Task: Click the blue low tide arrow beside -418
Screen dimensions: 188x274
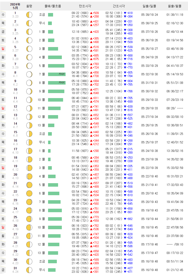Action: (125, 13)
